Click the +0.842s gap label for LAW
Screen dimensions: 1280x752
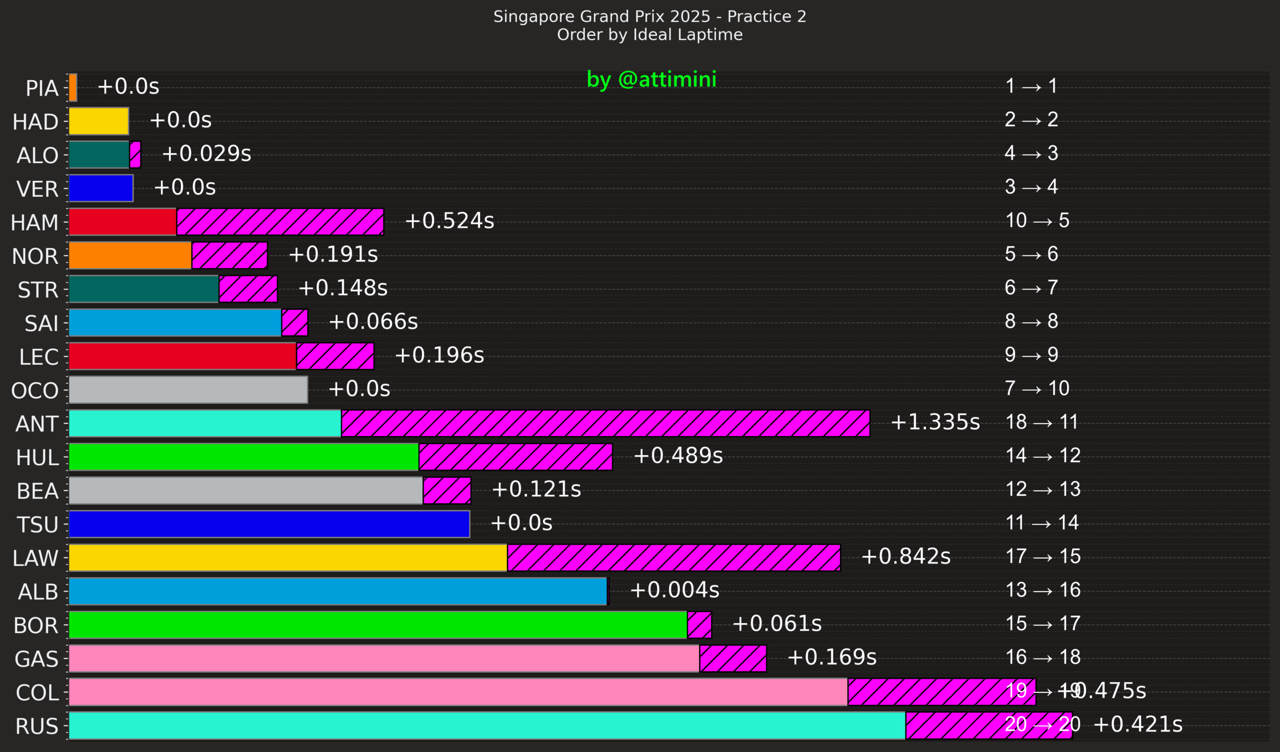[905, 556]
